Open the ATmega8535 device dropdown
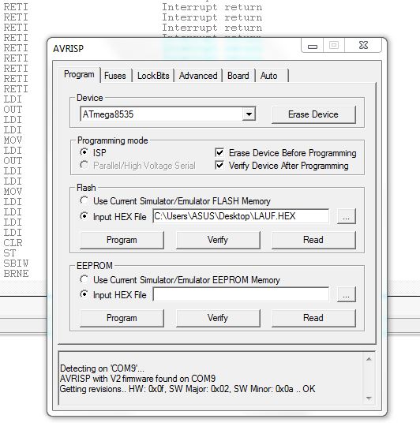 pos(249,114)
